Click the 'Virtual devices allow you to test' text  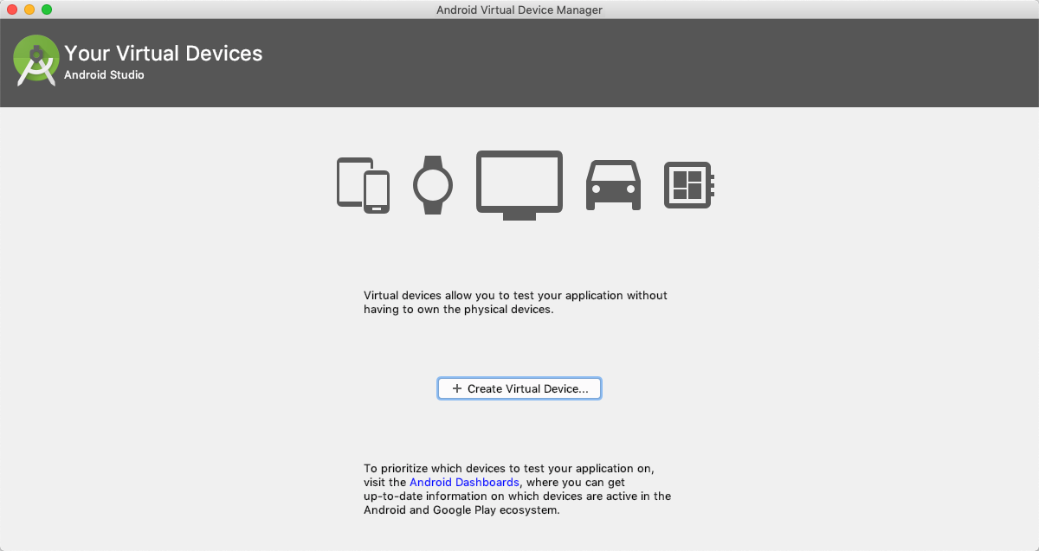[x=515, y=302]
